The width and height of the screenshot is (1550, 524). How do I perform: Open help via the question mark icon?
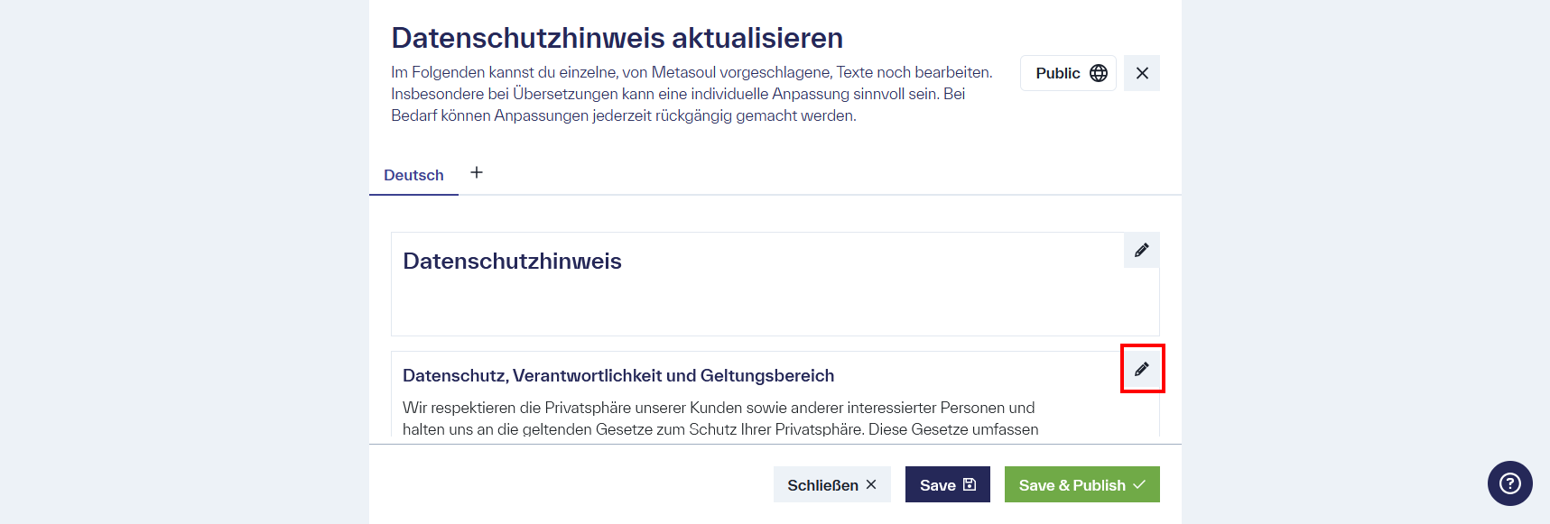coord(1509,483)
